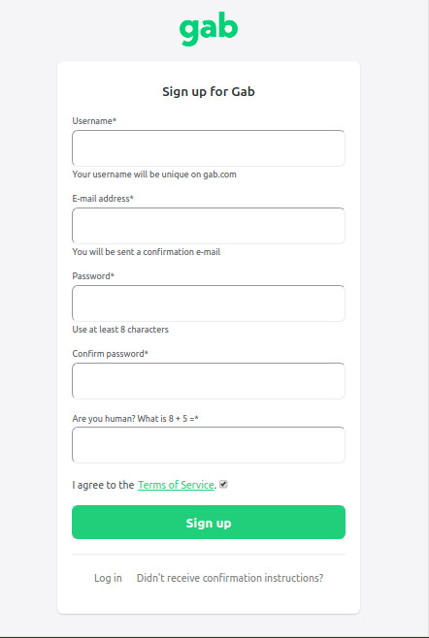Viewport: 429px width, 638px height.
Task: Click the Use at least 8 characters hint
Action: tap(120, 329)
